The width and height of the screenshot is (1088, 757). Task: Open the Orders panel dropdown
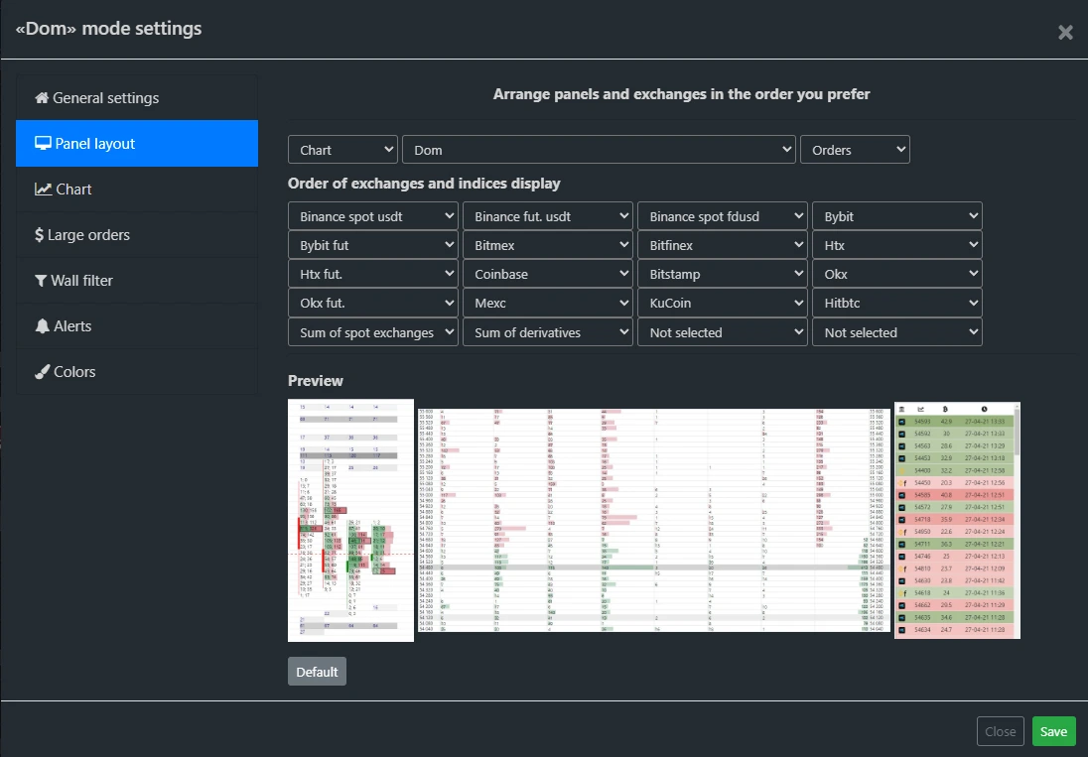coord(855,149)
